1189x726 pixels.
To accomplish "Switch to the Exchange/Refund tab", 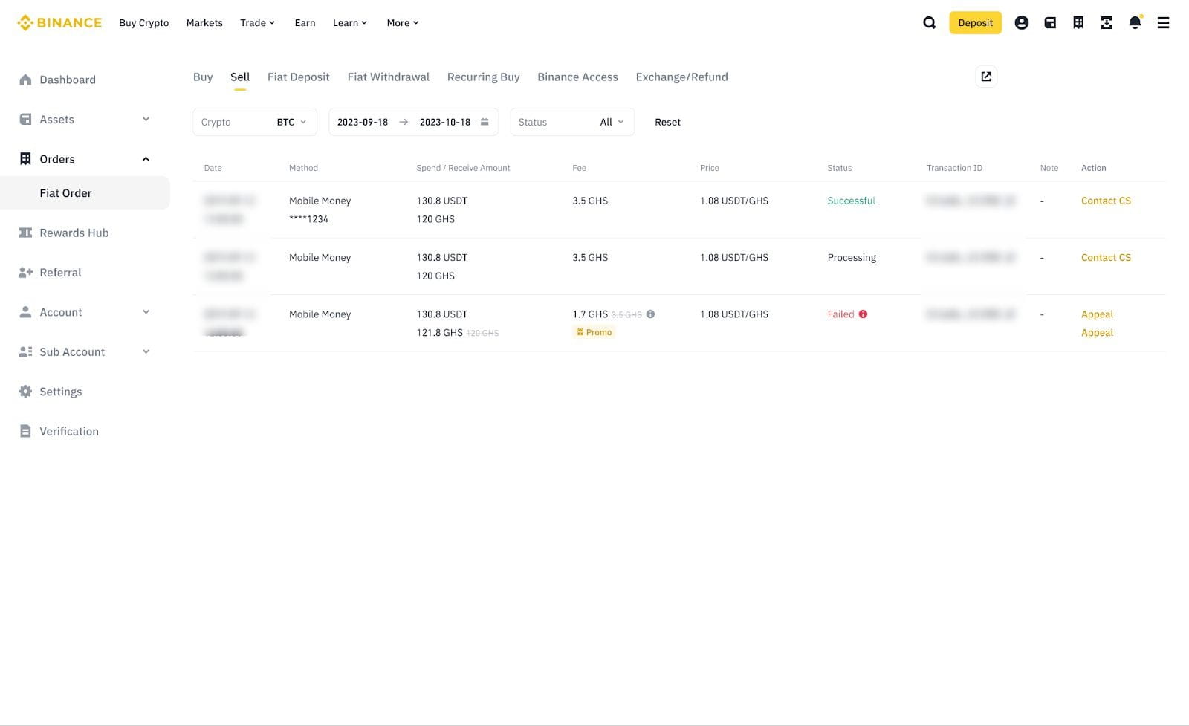I will [x=681, y=77].
